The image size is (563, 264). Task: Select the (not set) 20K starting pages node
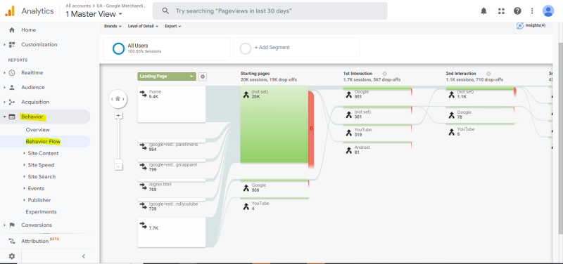(274, 125)
